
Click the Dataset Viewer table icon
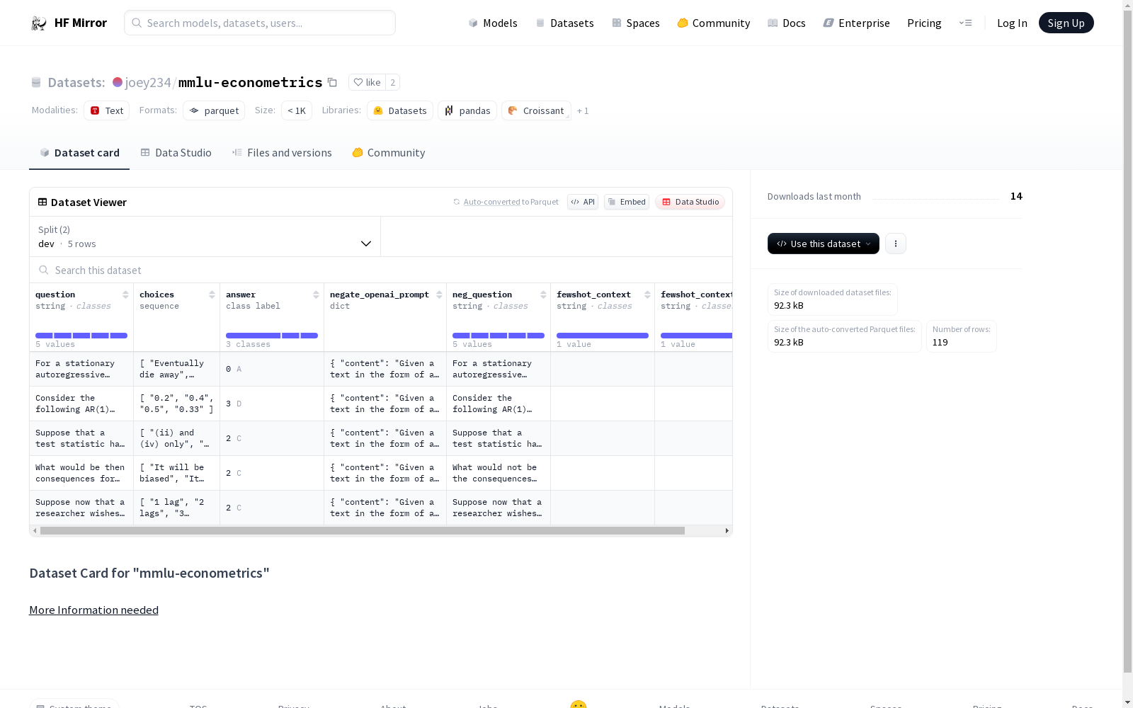point(42,202)
